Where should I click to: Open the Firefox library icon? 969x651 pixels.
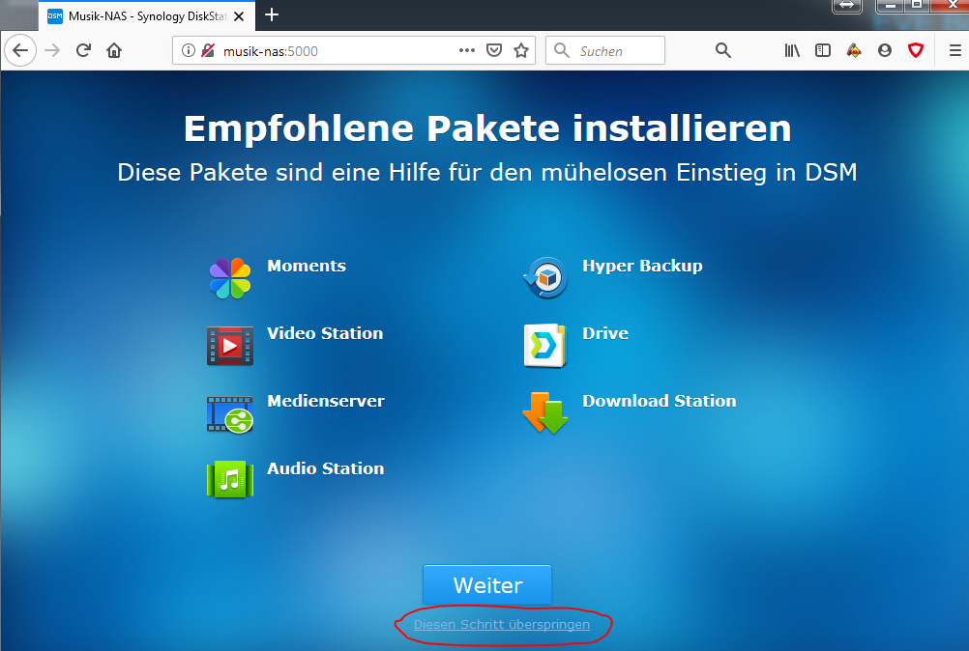pyautogui.click(x=792, y=50)
